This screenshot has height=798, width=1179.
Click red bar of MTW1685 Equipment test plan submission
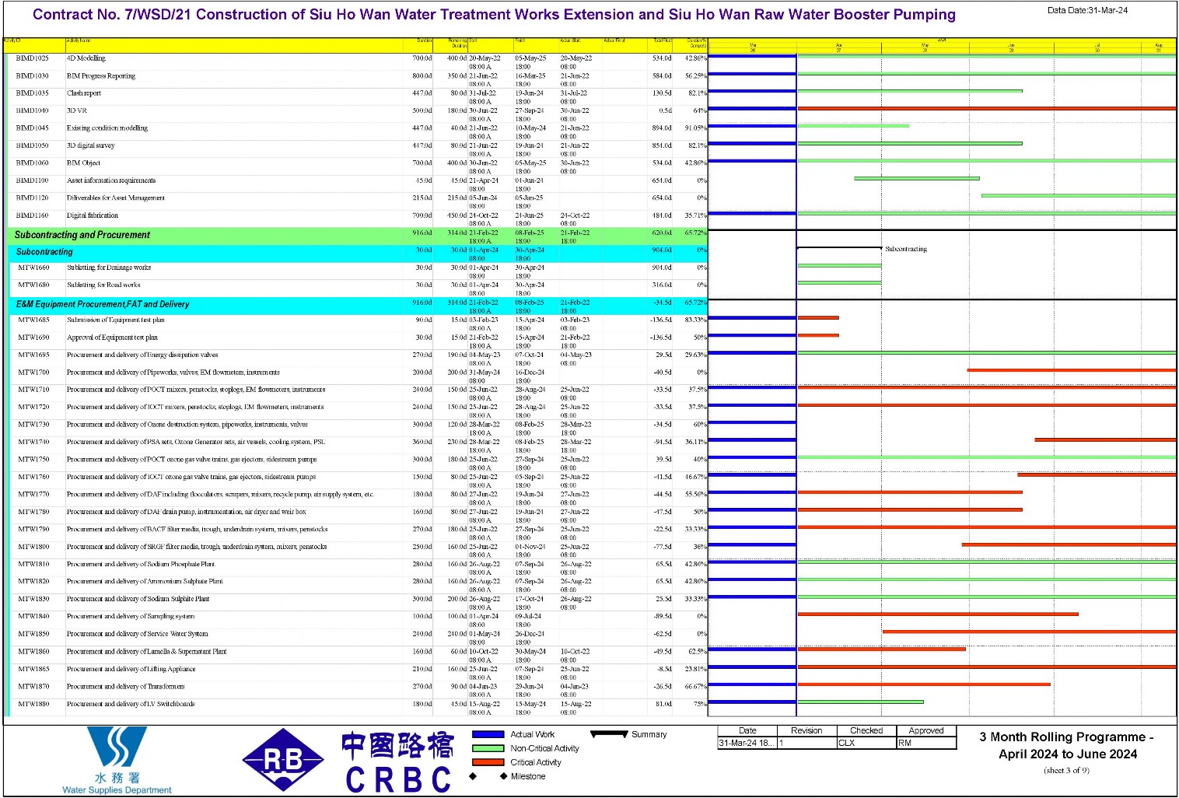(x=818, y=318)
